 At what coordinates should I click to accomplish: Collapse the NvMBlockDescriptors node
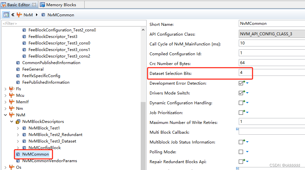pos(12,122)
